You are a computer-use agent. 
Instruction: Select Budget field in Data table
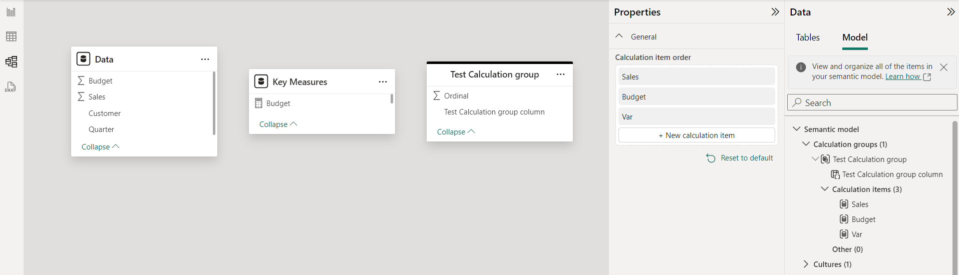tap(100, 80)
